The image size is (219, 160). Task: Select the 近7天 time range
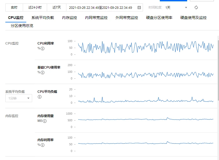coord(56,7)
